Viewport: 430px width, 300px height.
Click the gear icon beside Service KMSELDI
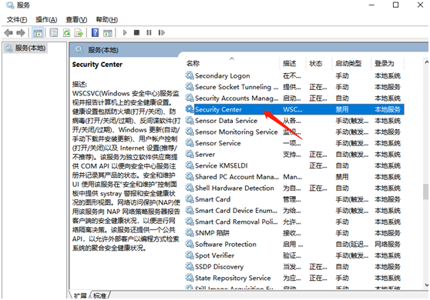(190, 165)
